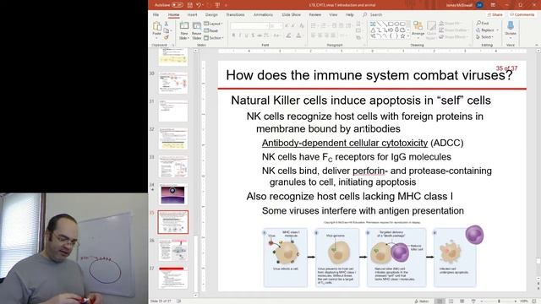Screen dimensions: 541x304
Task: Select slide 32 thumbnail
Action: click(172, 138)
